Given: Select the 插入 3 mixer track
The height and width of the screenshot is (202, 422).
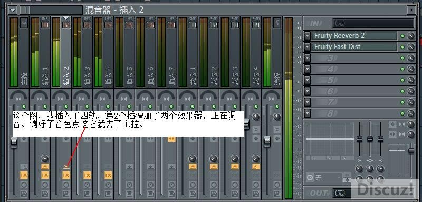Looking at the screenshot, I should 82,52.
